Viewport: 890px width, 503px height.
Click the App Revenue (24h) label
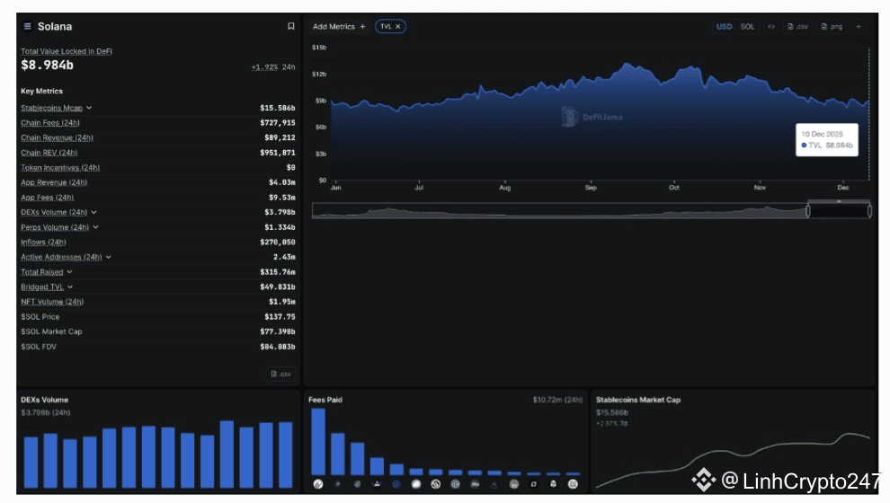54,182
